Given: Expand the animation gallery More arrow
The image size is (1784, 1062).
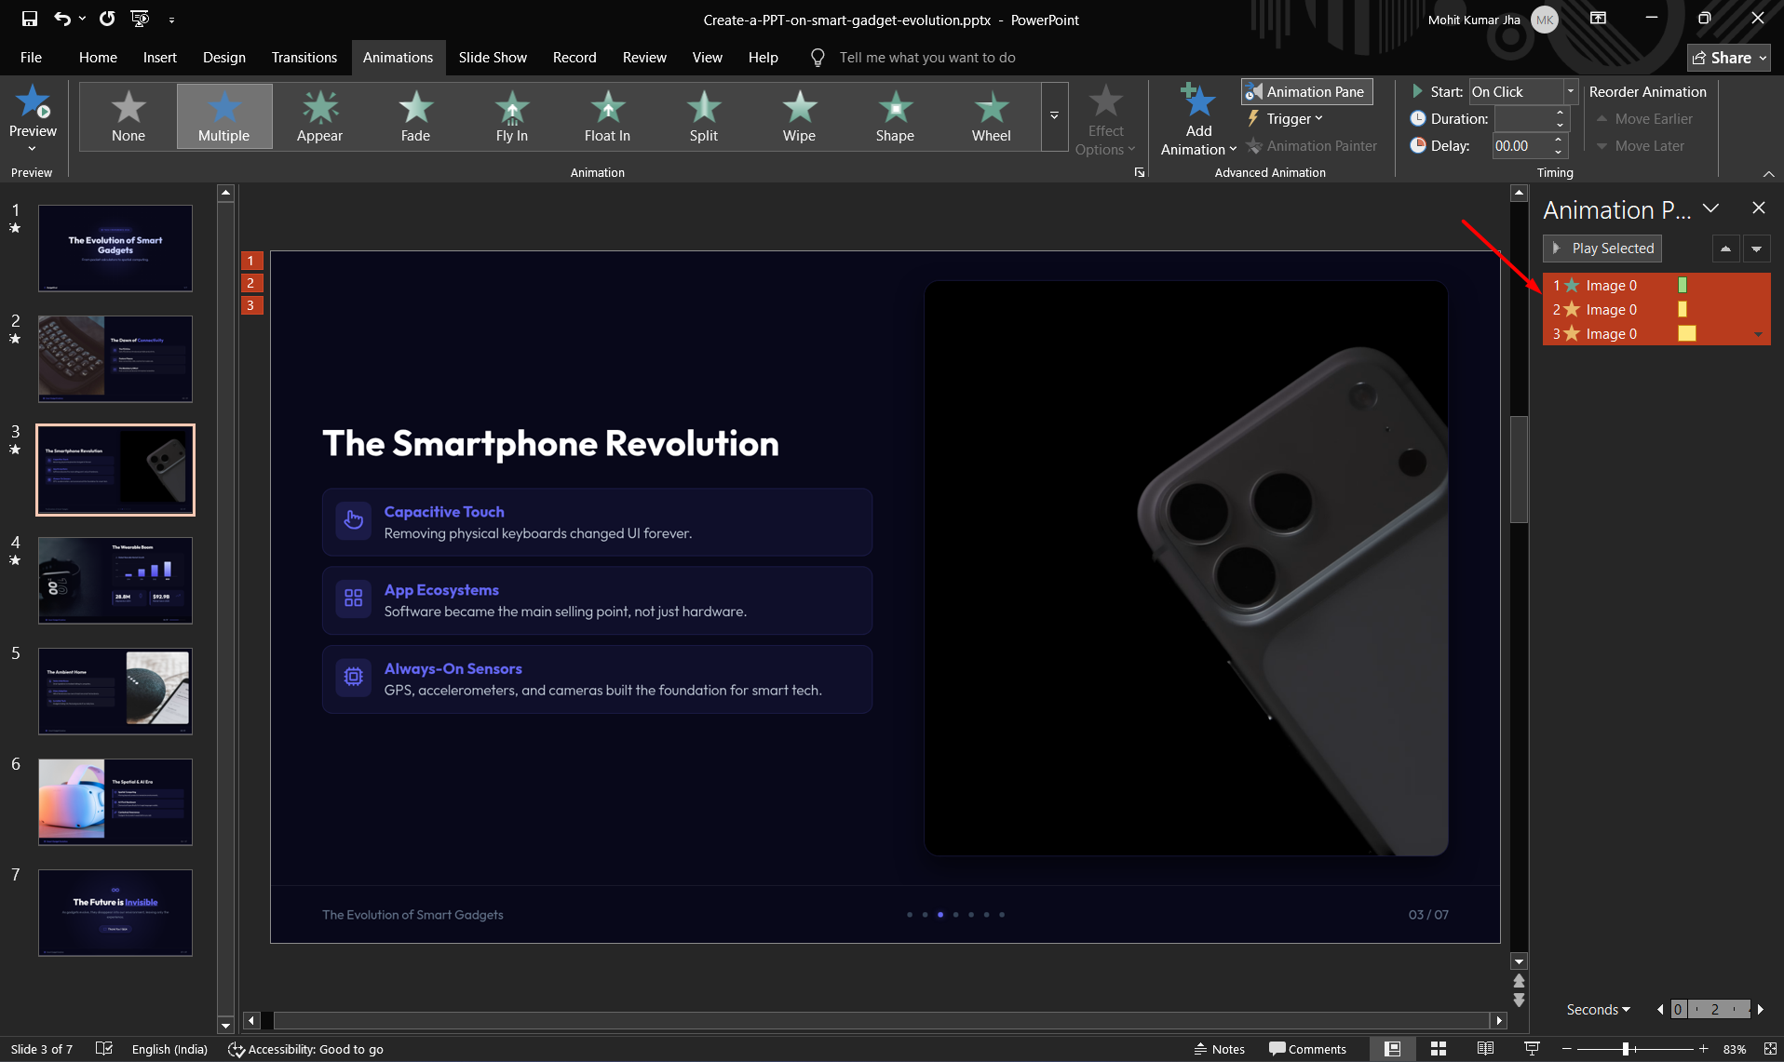Looking at the screenshot, I should (x=1054, y=116).
